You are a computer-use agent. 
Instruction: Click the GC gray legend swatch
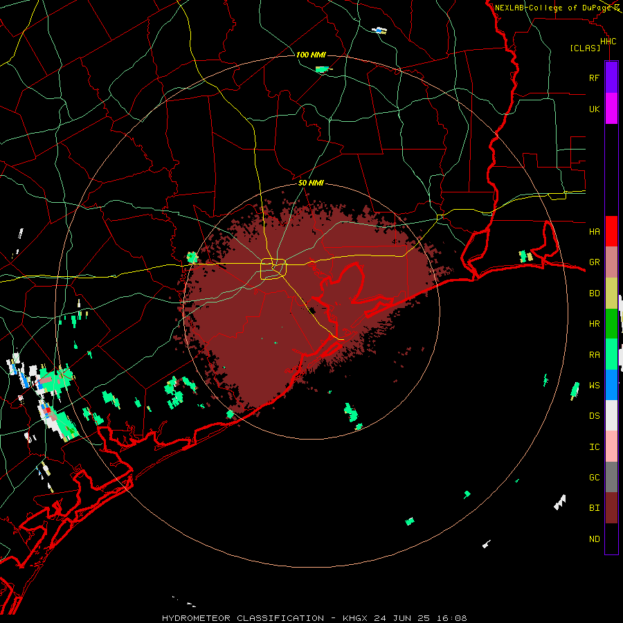pyautogui.click(x=611, y=477)
